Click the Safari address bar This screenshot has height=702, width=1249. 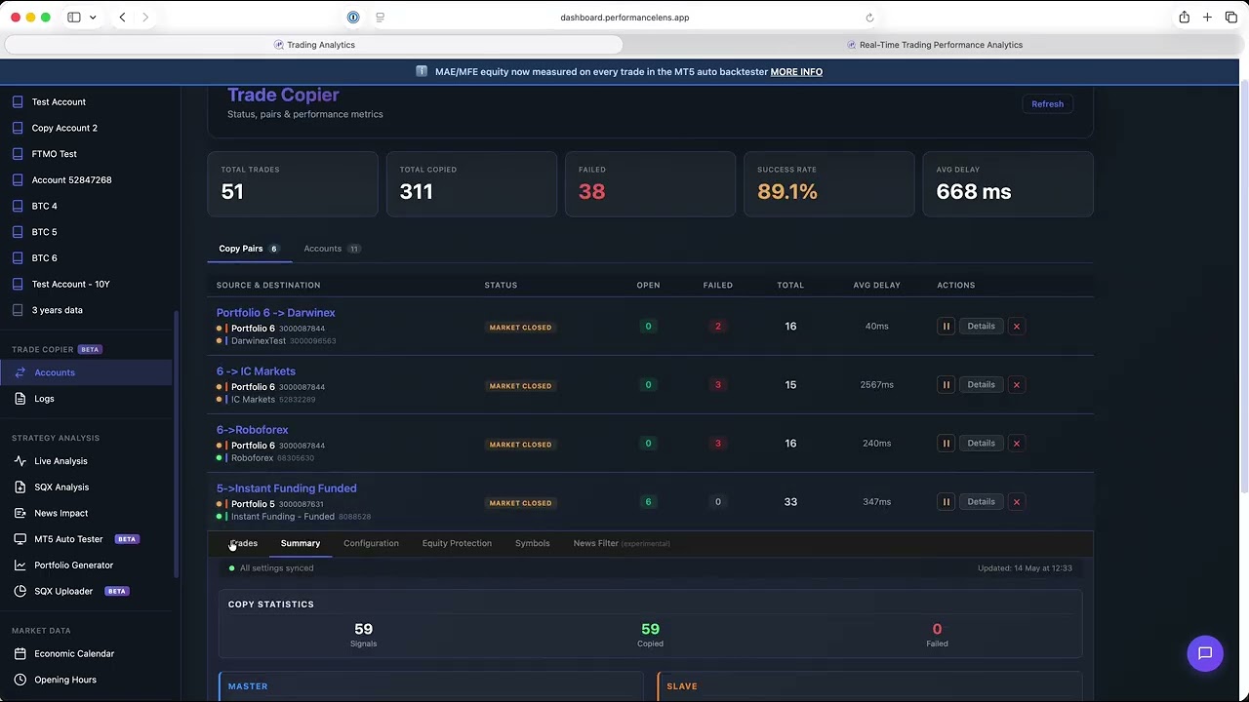click(x=624, y=18)
